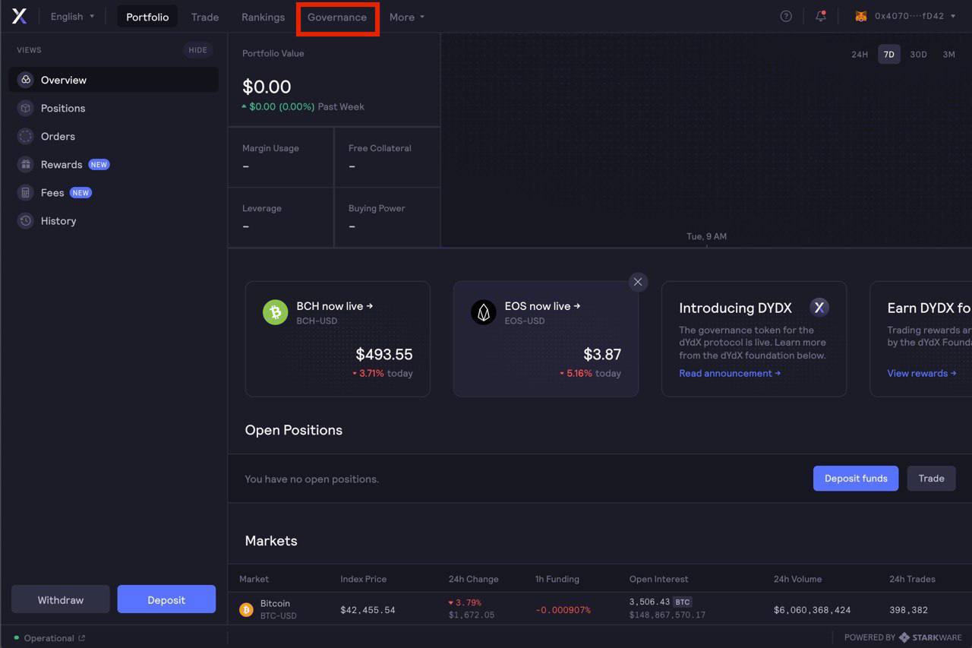
Task: Open notifications bell icon
Action: point(821,16)
